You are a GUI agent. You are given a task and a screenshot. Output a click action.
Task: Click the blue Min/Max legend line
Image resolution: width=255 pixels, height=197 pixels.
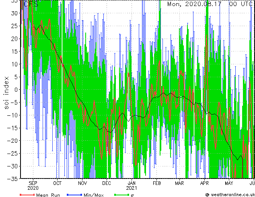74,195
